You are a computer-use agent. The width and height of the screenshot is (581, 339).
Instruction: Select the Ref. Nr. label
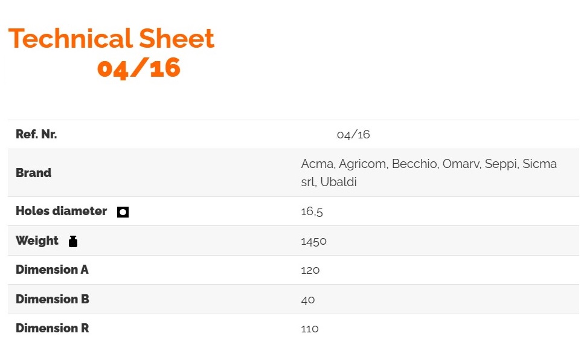(36, 135)
